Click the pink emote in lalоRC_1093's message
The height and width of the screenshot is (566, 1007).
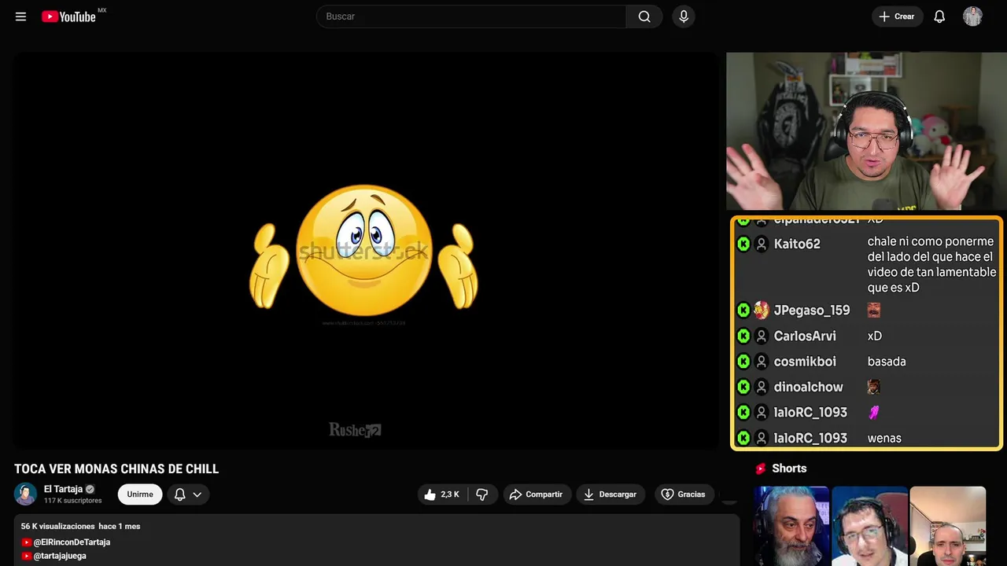(873, 412)
